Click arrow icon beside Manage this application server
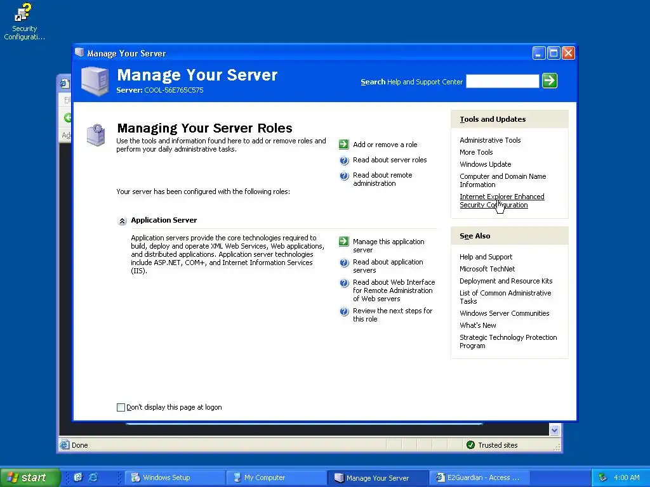Image resolution: width=650 pixels, height=487 pixels. (343, 241)
